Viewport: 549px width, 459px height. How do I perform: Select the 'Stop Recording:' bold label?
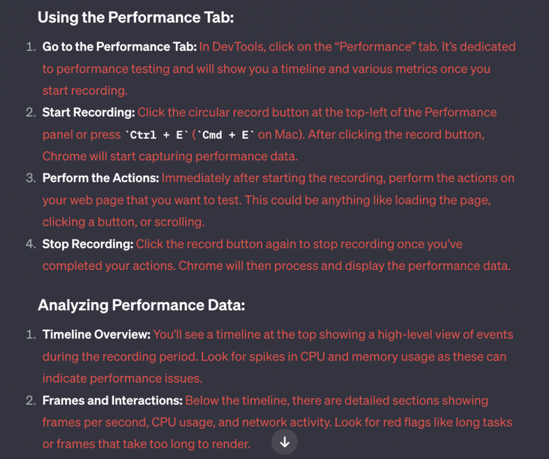point(87,244)
